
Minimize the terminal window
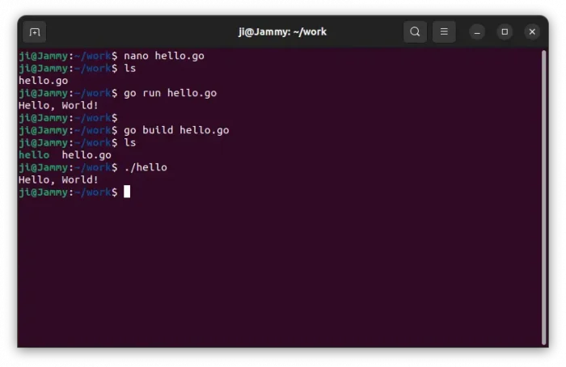pyautogui.click(x=478, y=32)
